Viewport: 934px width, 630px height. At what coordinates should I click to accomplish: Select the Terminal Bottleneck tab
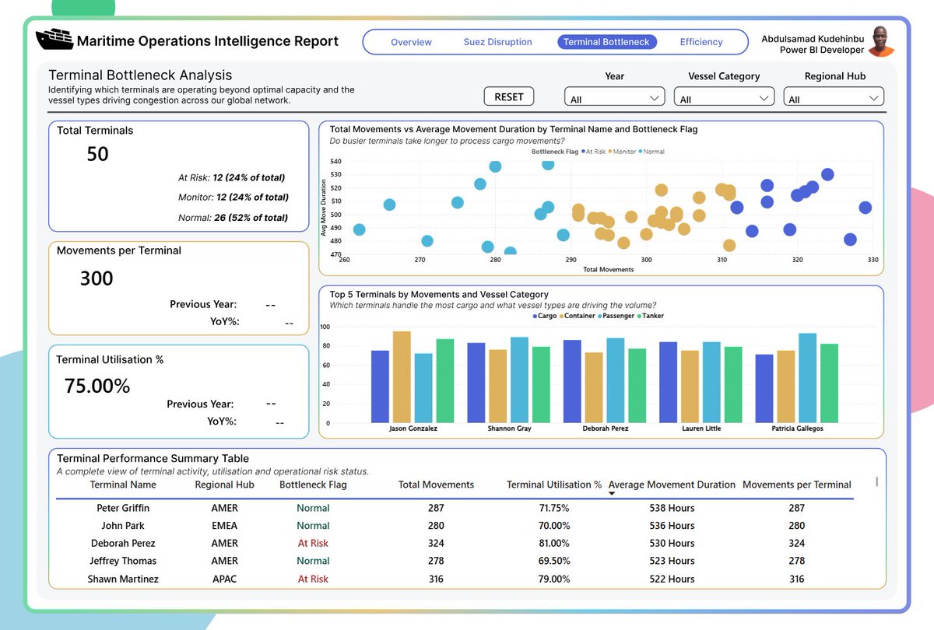click(606, 42)
